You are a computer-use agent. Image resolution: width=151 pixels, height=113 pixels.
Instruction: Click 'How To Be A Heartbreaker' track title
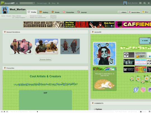23,112
